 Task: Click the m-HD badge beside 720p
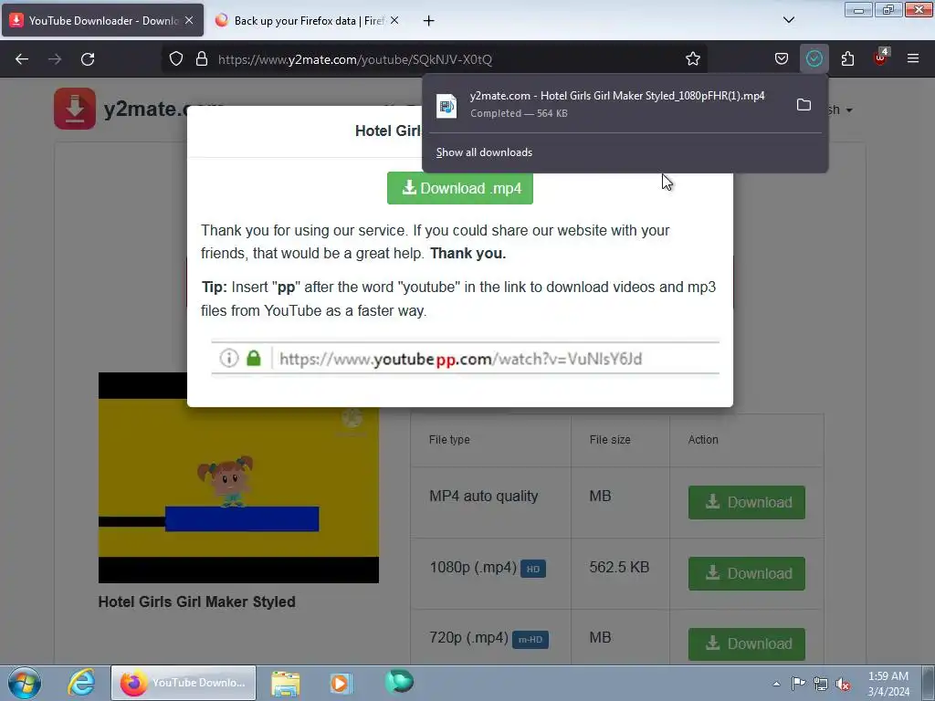pyautogui.click(x=531, y=640)
